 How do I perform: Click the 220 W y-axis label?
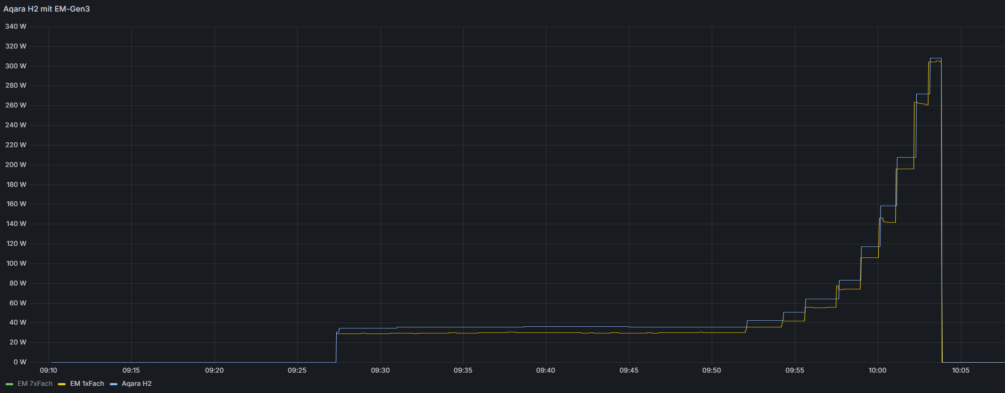[16, 145]
